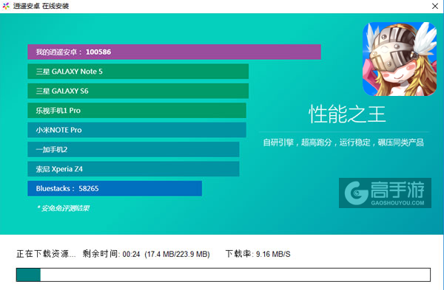The image size is (444, 290).
Task: Click the download progress bar
Action: click(x=223, y=275)
